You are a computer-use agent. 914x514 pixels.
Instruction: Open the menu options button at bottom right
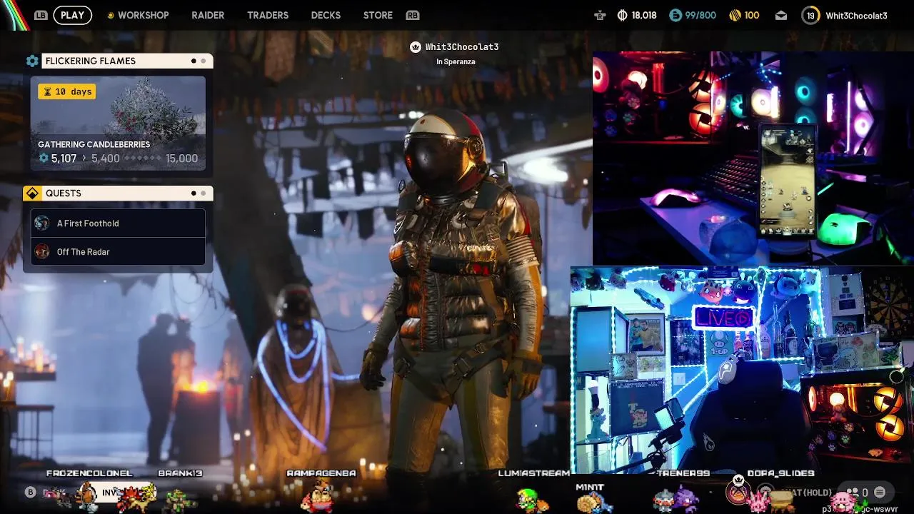[880, 492]
